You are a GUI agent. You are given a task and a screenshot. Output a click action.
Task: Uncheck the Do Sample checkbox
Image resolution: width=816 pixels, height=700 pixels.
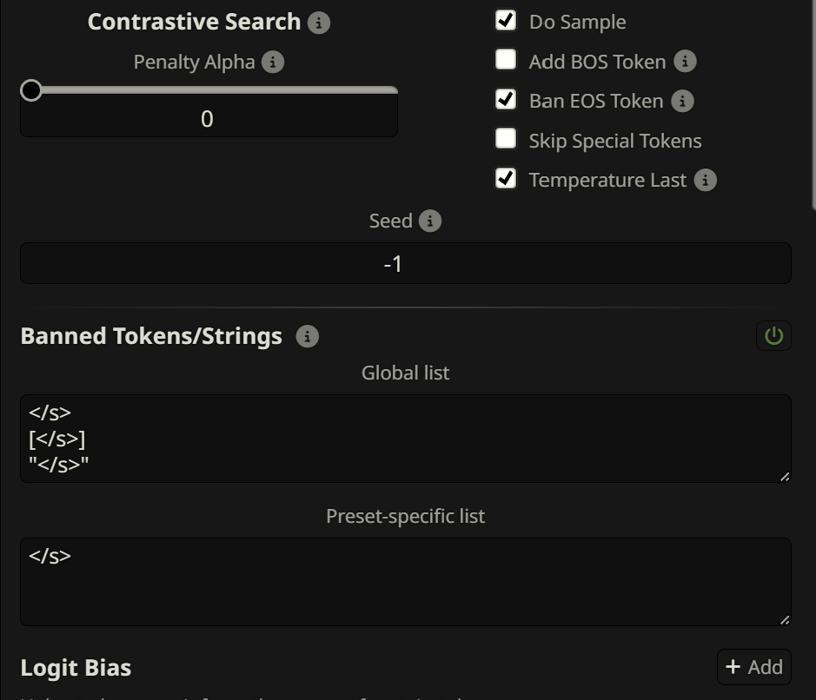pos(506,21)
